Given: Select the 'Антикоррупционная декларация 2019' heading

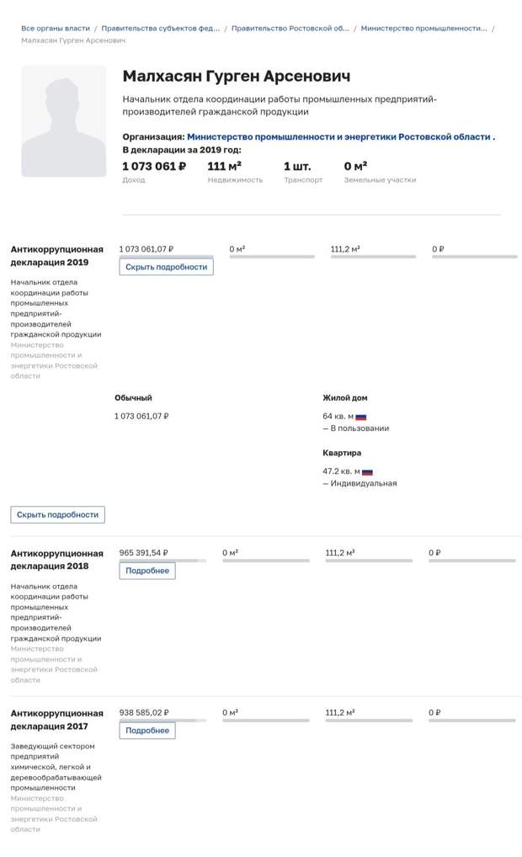Looking at the screenshot, I should pyautogui.click(x=57, y=256).
